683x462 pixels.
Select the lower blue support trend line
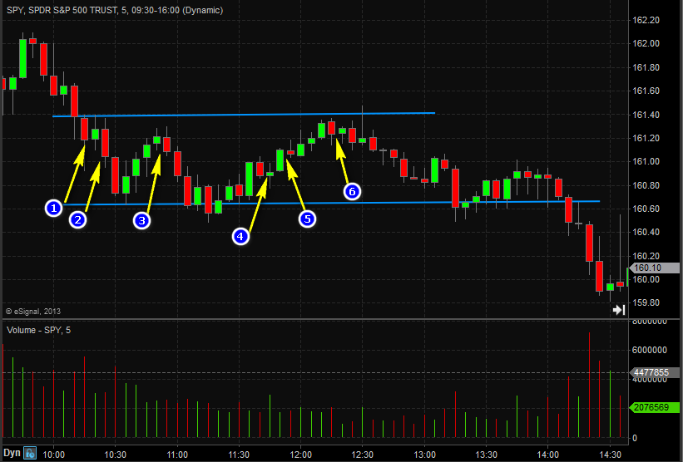point(331,203)
